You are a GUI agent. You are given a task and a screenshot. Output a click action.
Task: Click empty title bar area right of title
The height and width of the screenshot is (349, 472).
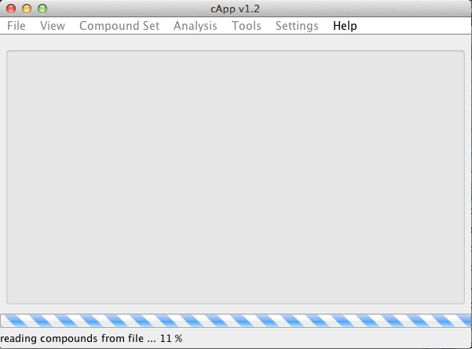(364, 9)
